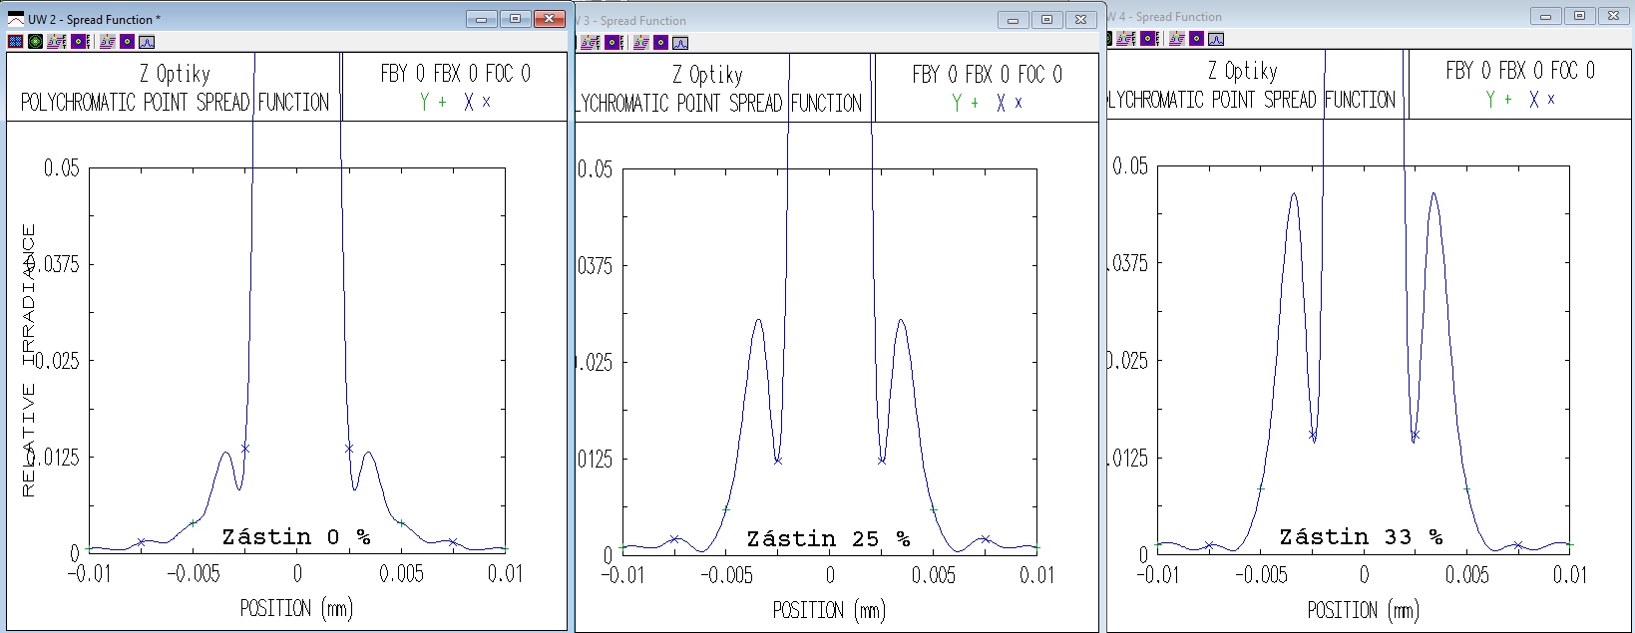Click the -0.005 x-axis value in UW 3
1635x633 pixels.
(726, 575)
